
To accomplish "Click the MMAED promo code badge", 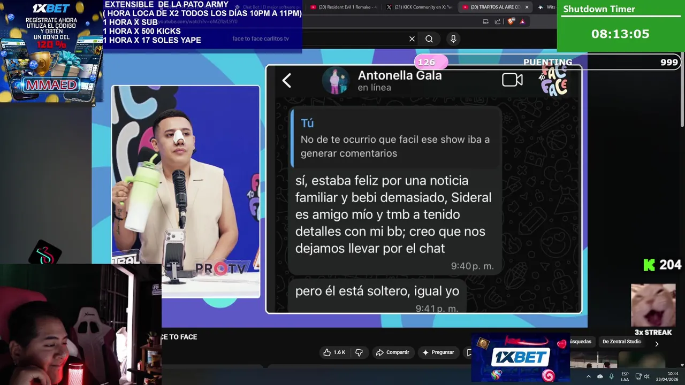I will click(52, 85).
